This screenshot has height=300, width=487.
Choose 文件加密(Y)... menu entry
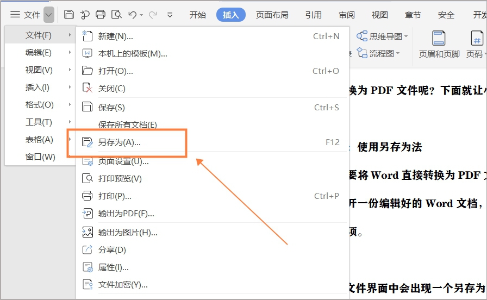[x=212, y=284]
